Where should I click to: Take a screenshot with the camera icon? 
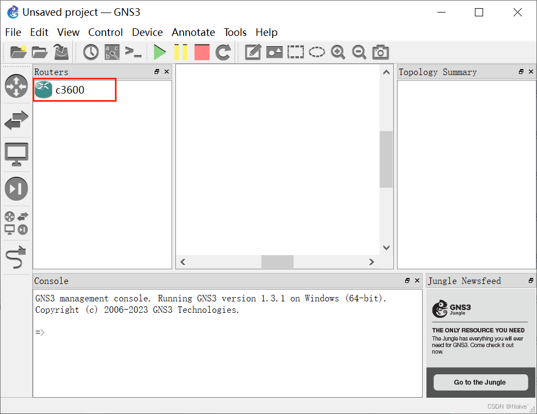[x=381, y=52]
